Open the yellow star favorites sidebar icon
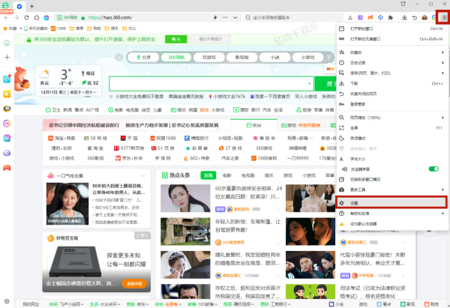 [7, 94]
